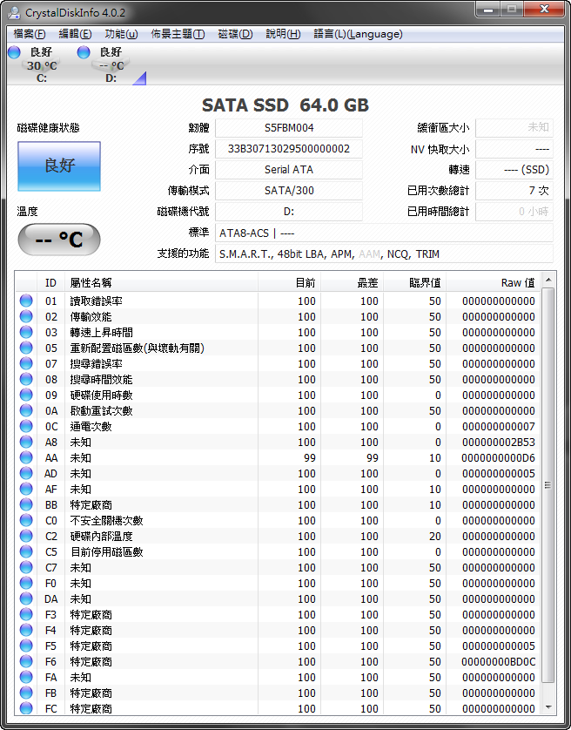
Task: Click status orb for C2 硬碟內部溫度
Action: point(27,537)
